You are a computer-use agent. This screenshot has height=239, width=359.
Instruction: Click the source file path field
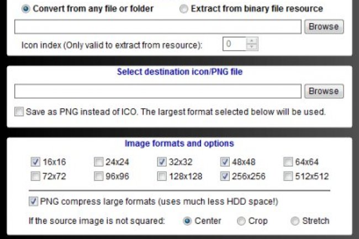[157, 26]
